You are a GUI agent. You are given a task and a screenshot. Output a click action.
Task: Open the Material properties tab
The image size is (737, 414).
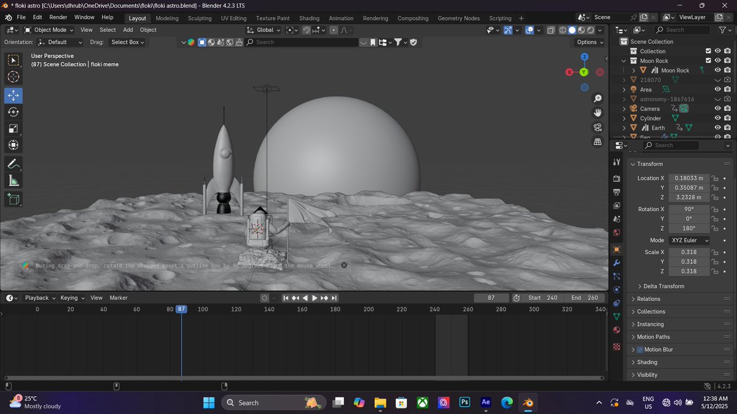pos(617,330)
